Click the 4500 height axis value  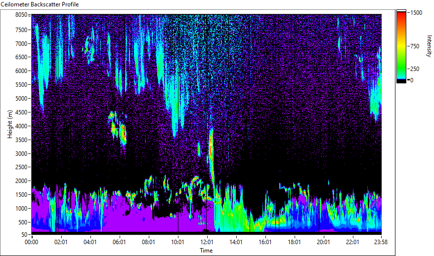tap(21, 112)
